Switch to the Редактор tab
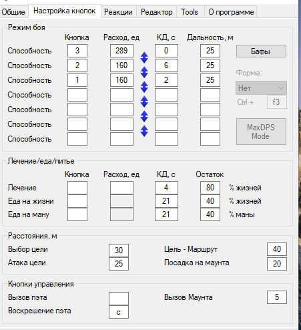The image size is (301, 330). pyautogui.click(x=157, y=12)
